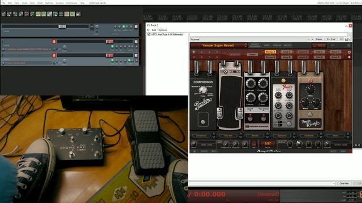Viewport: 362px width, 203px height.
Task: Open the Compressor stomp slot selector
Action: point(201,136)
